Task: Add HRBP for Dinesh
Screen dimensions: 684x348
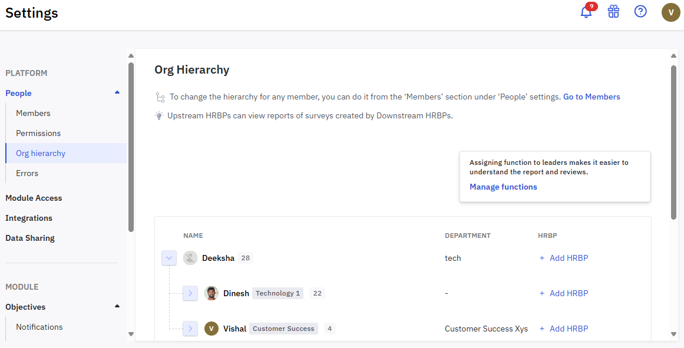Action: 563,293
